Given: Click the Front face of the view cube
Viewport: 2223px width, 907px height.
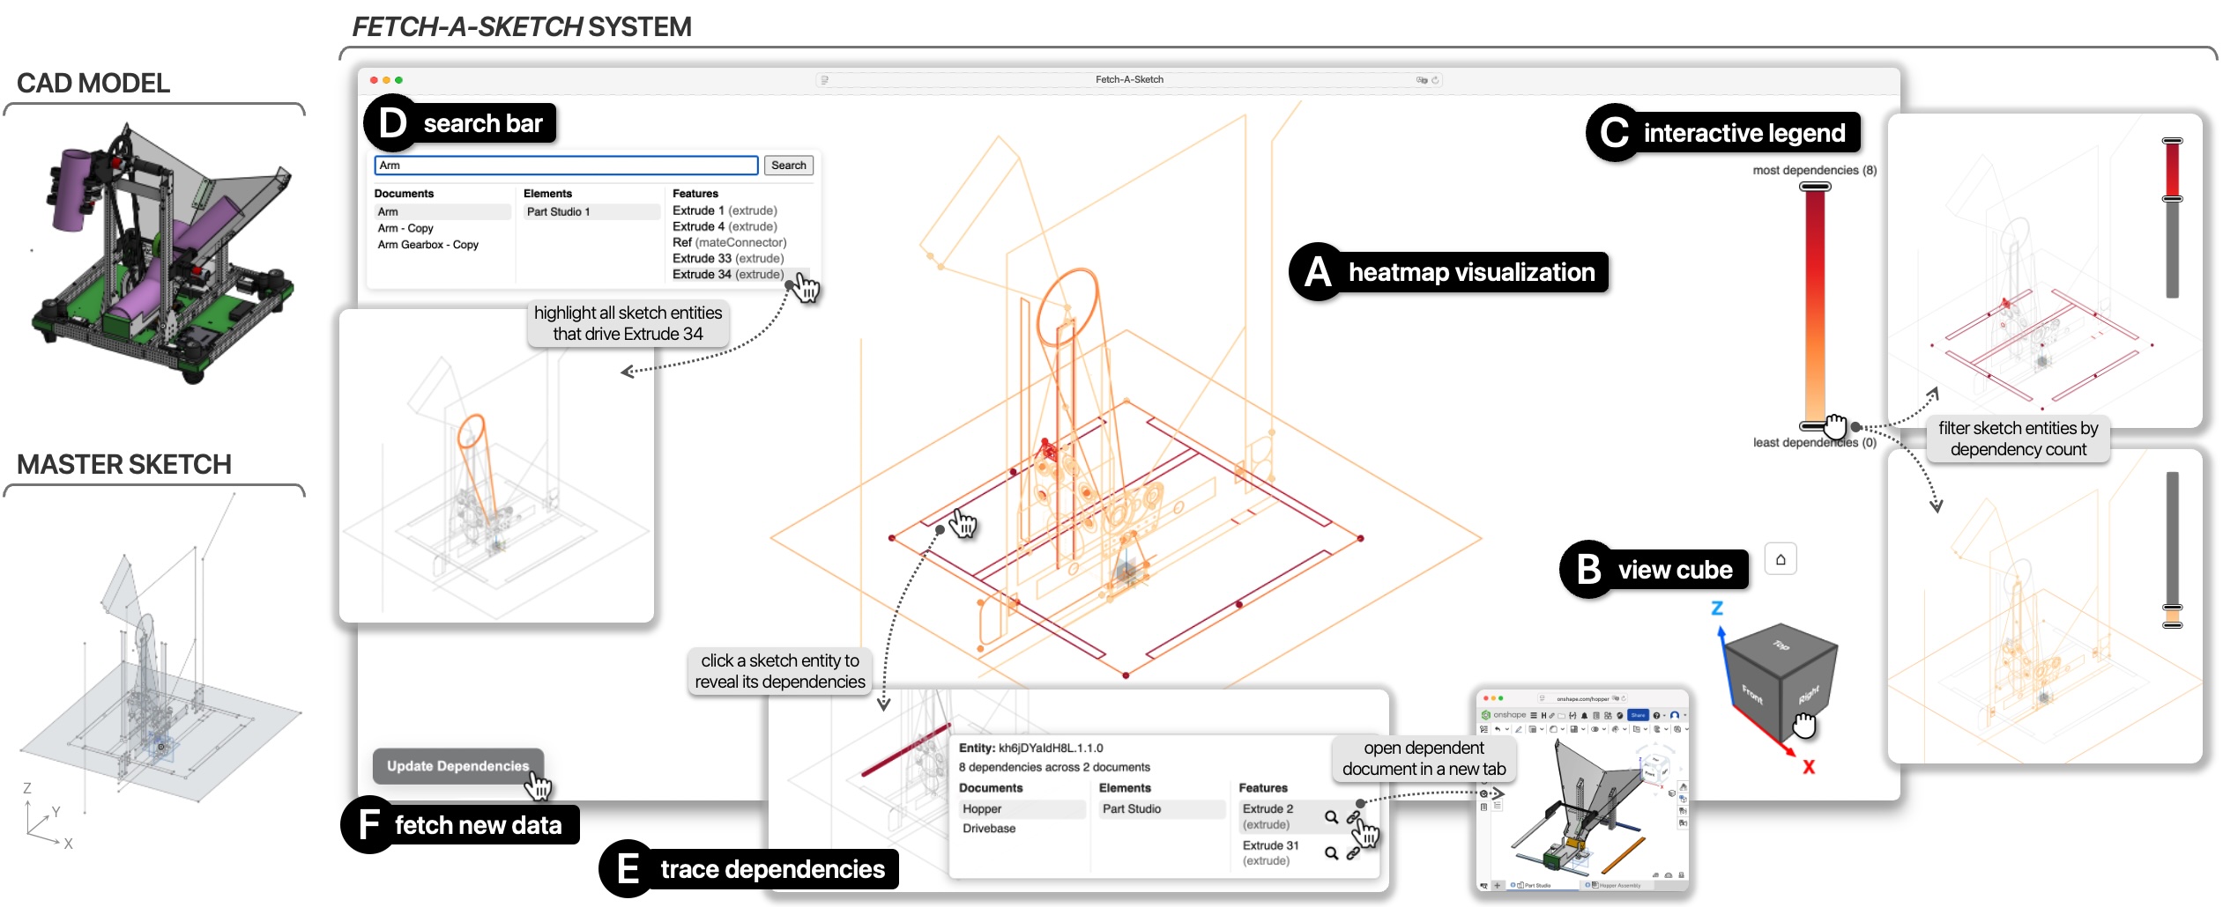Looking at the screenshot, I should tap(1752, 695).
